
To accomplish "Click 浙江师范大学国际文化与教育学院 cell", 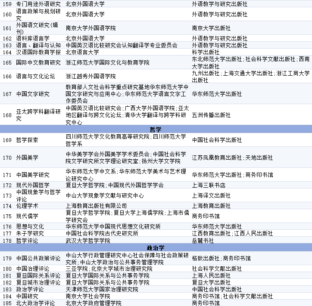I will coord(107,62).
